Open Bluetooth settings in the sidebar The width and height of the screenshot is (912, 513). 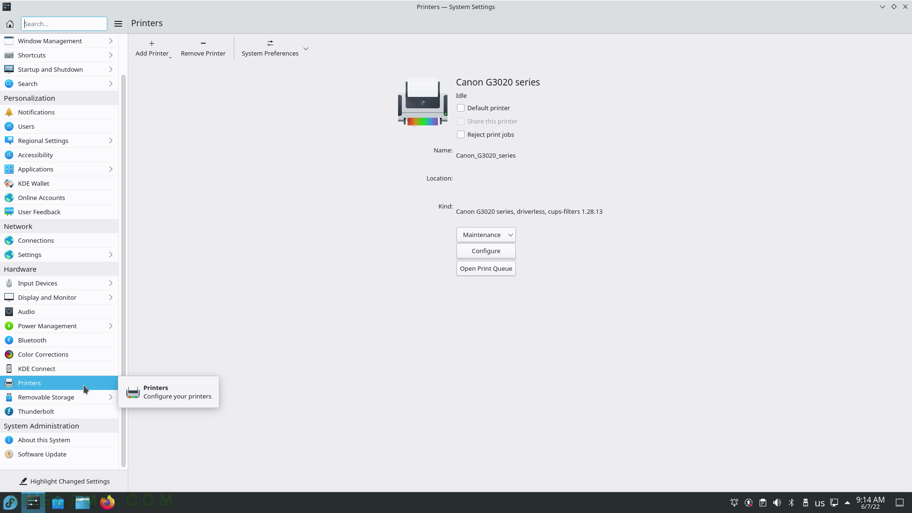[59, 340]
